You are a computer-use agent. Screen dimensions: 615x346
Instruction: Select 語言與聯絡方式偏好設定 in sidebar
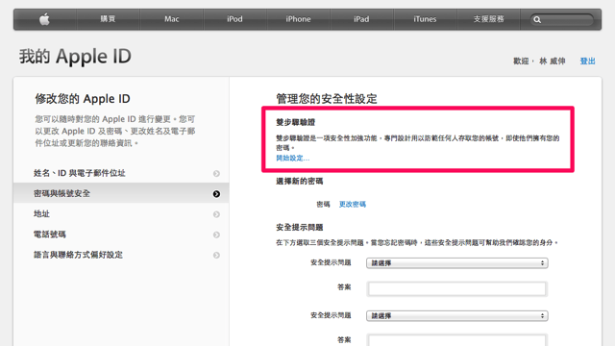click(121, 255)
